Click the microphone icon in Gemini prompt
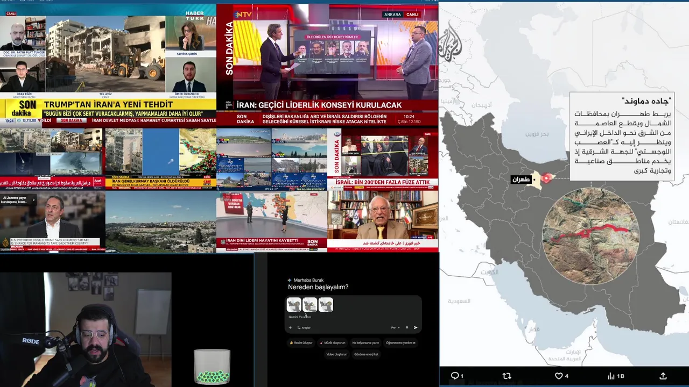 tap(407, 327)
